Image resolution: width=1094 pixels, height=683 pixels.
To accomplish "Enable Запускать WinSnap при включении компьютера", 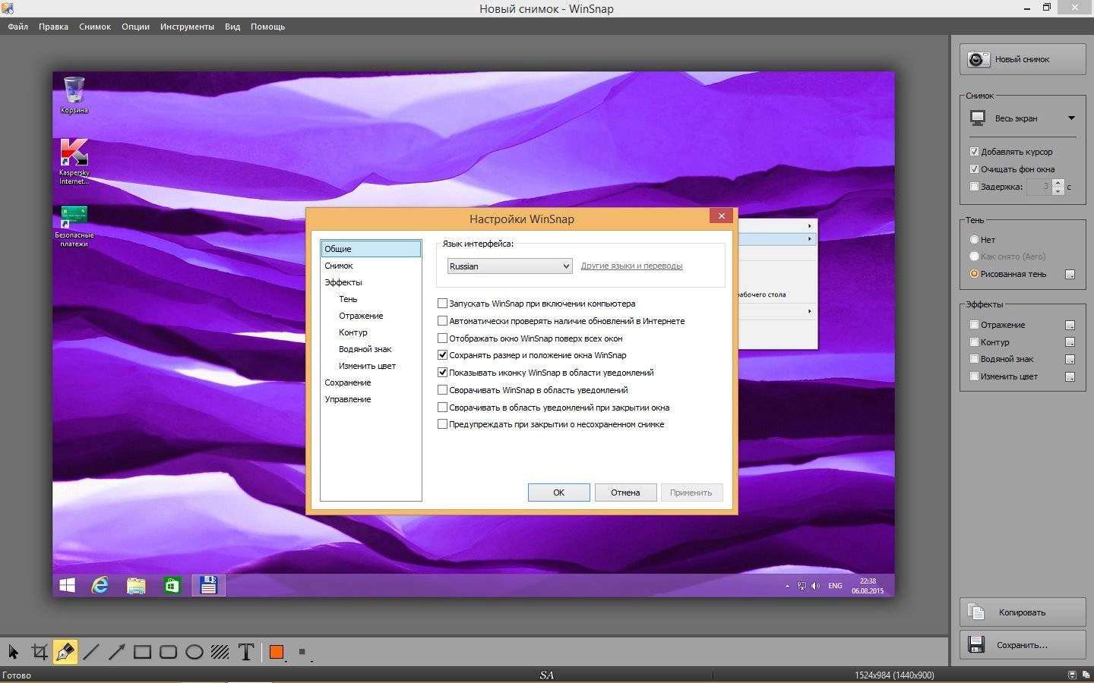I will tap(442, 303).
